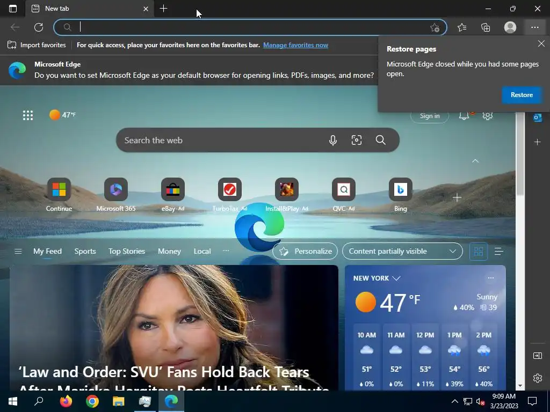Open Collections toolbar icon
Screen dimensions: 550x412
(x=486, y=27)
